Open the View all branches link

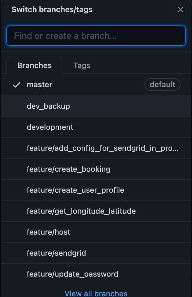click(x=96, y=293)
